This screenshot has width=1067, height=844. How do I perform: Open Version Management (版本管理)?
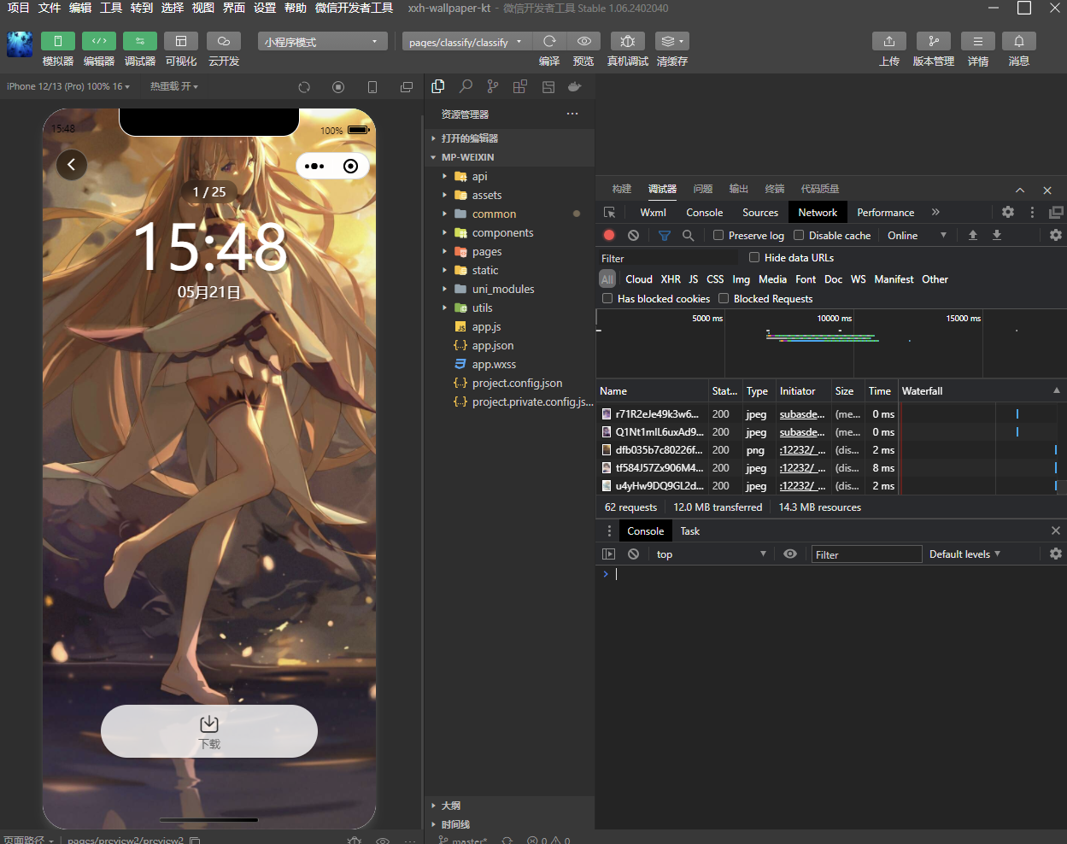[934, 41]
